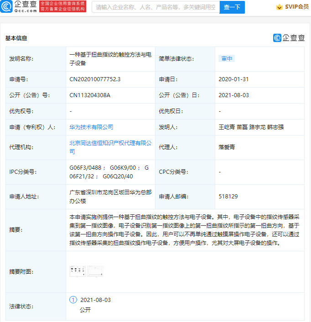Click application date 2020-01-31
This screenshot has height=322, width=311.
[x=233, y=79]
